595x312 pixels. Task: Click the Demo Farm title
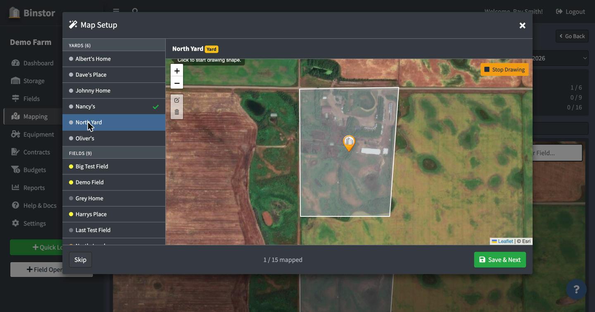point(31,42)
